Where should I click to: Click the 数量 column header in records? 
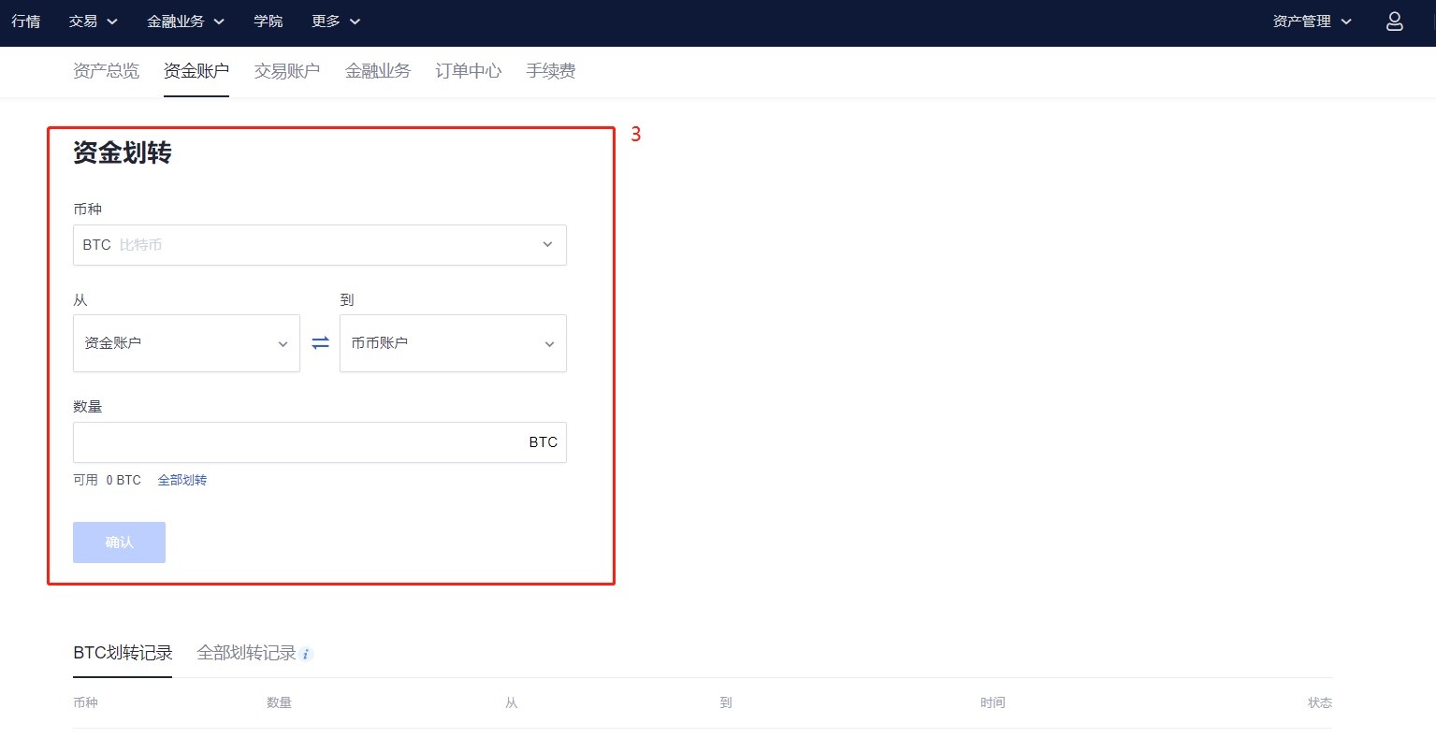[279, 702]
